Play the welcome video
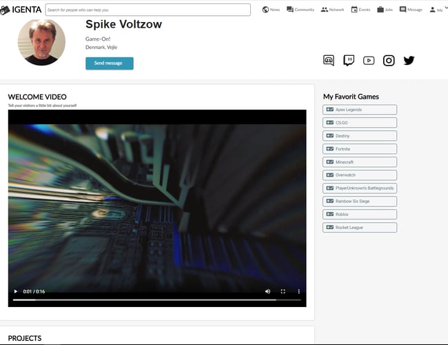 (x=16, y=292)
